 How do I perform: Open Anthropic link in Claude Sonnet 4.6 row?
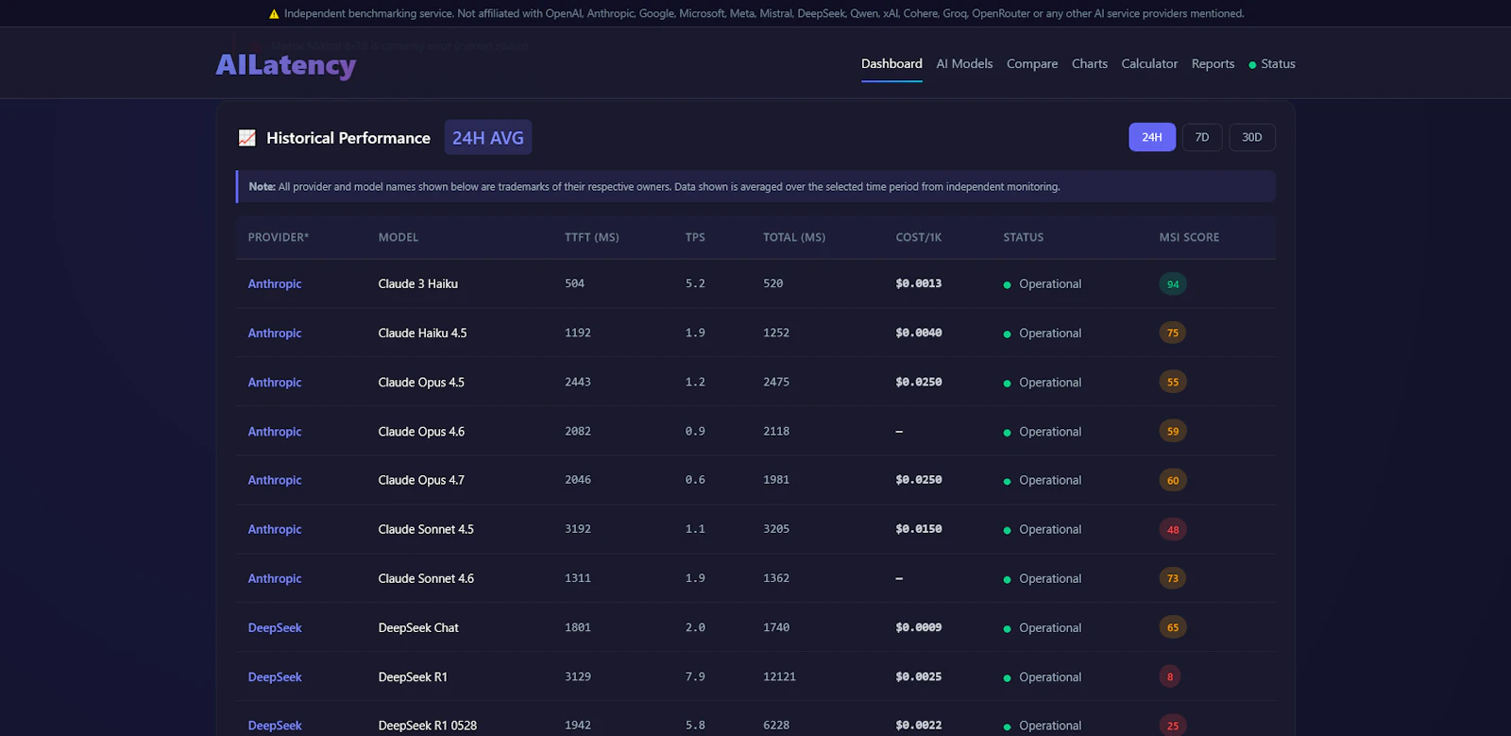coord(275,578)
